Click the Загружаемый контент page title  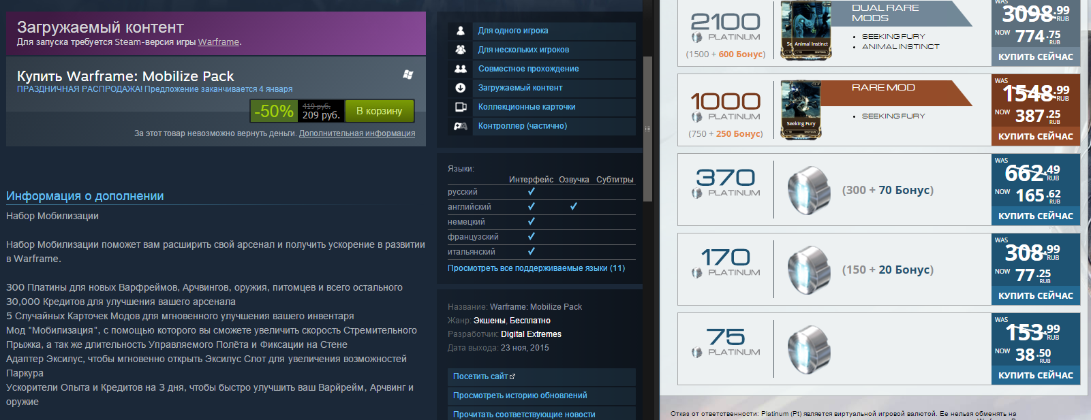click(100, 27)
